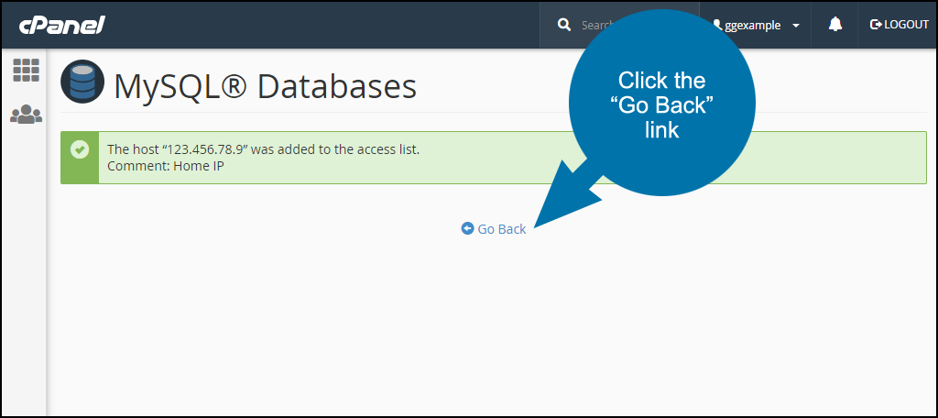Open the Home grid icon in sidebar
This screenshot has height=418, width=938.
[x=26, y=70]
